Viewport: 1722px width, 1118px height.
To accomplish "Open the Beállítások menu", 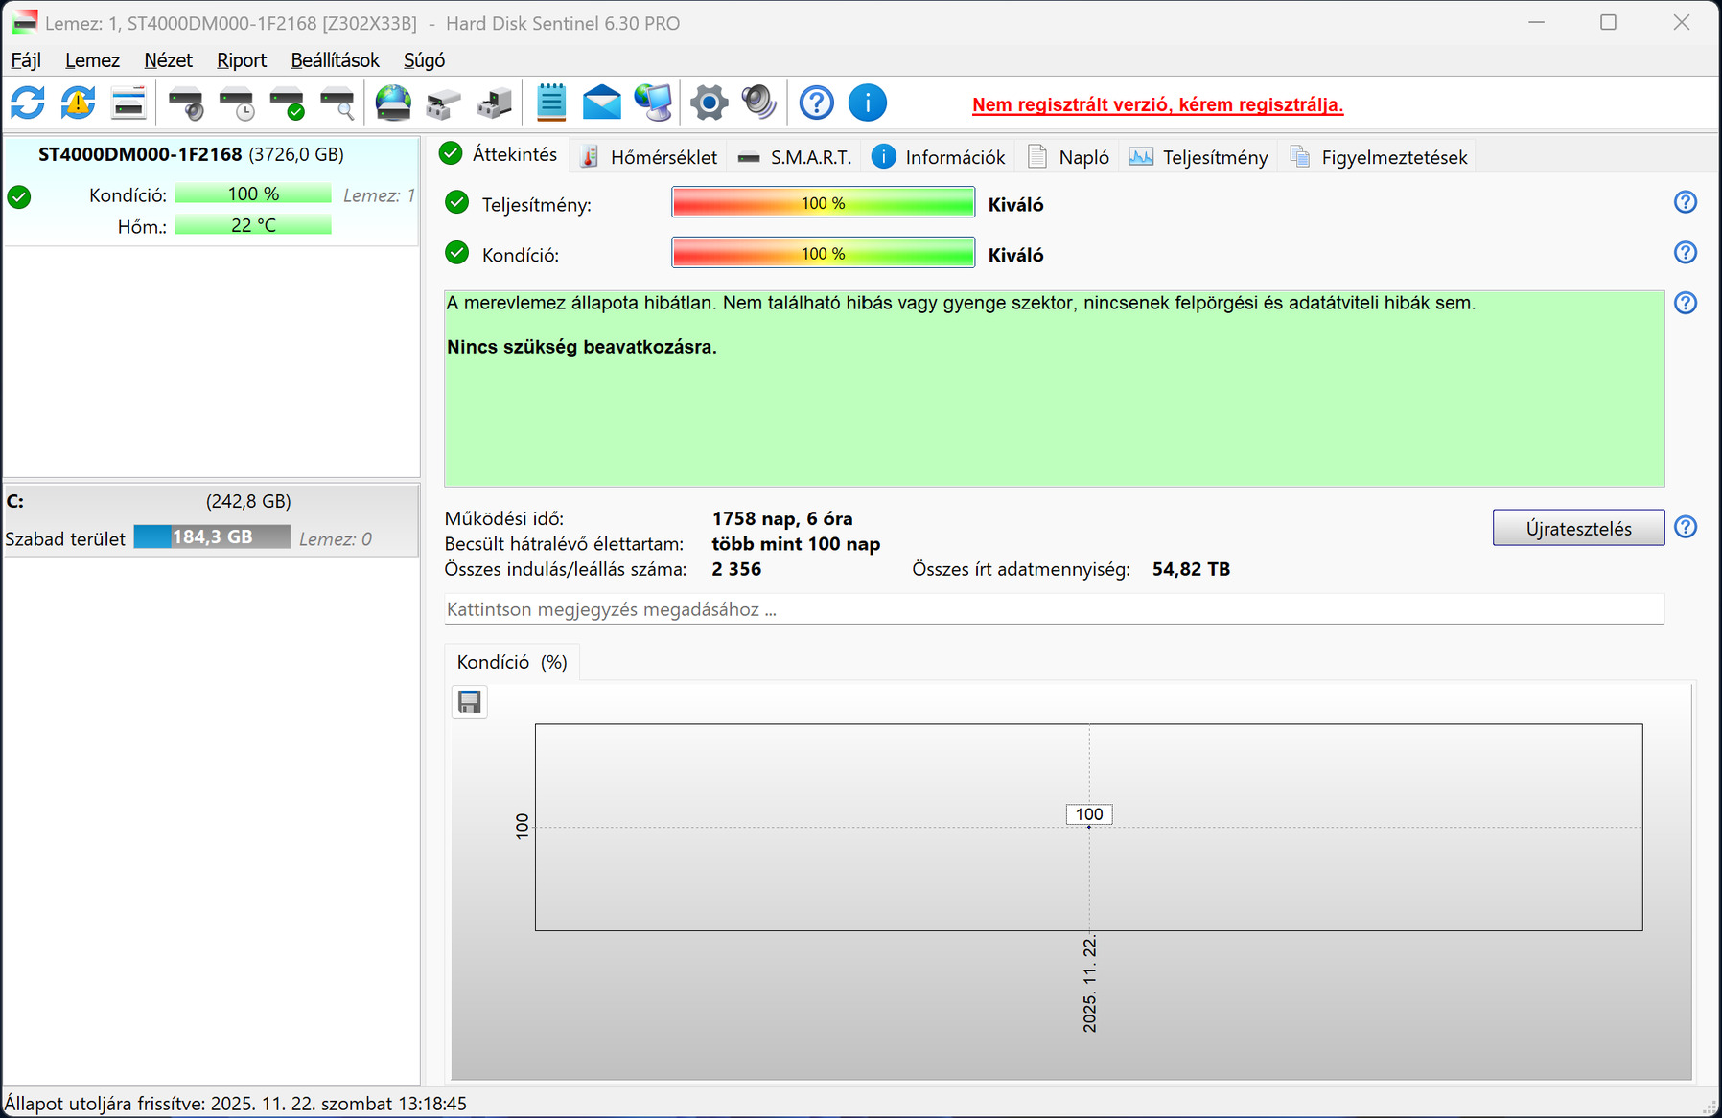I will pyautogui.click(x=335, y=60).
